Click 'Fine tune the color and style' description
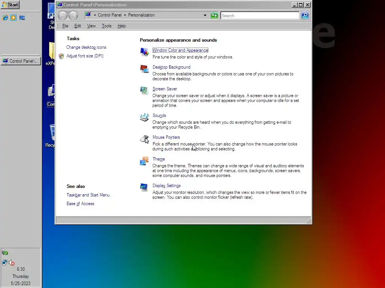Viewport: 385px width, 288px height. pyautogui.click(x=193, y=57)
